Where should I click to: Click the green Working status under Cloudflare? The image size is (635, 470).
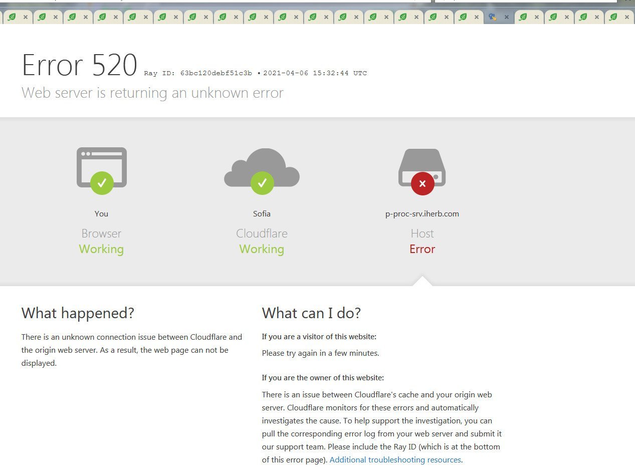coord(262,249)
